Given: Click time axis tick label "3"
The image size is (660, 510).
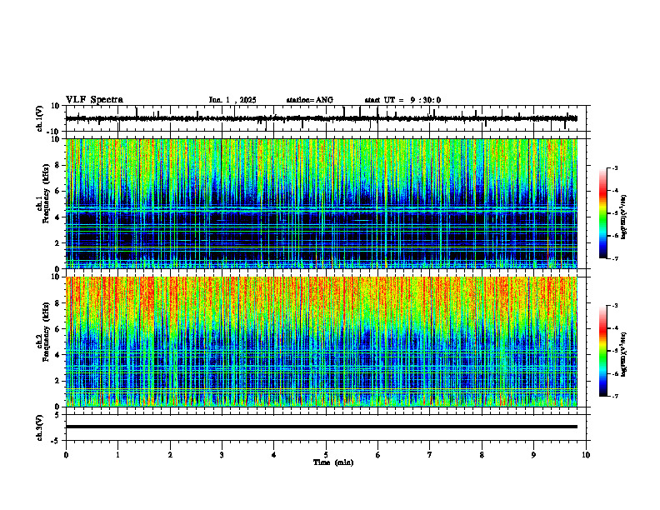Looking at the screenshot, I should coord(222,455).
